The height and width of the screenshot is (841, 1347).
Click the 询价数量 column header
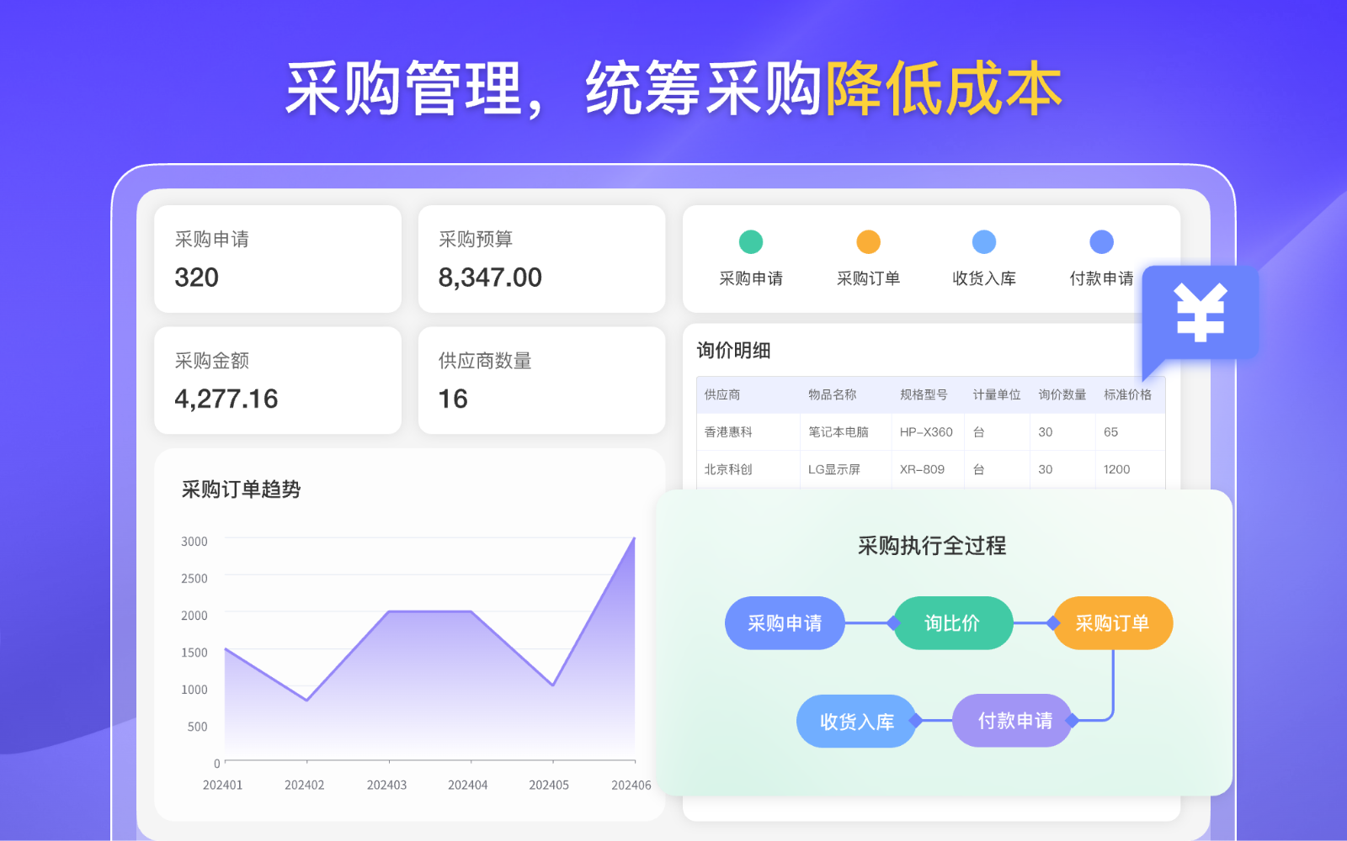pyautogui.click(x=1062, y=394)
